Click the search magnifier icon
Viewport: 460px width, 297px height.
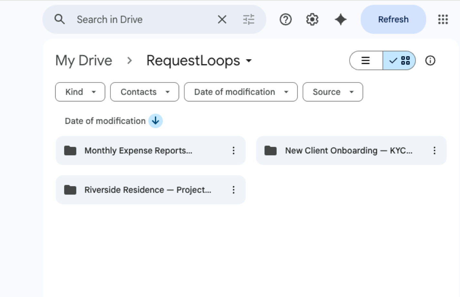[x=60, y=19]
